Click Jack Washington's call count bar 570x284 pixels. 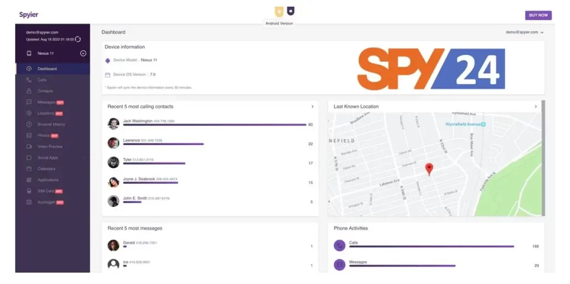214,125
